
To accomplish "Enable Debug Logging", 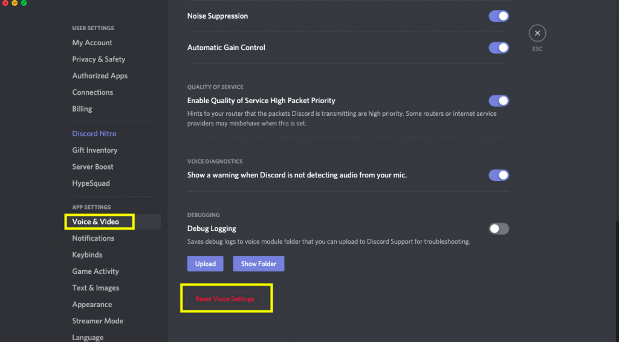I will pyautogui.click(x=499, y=229).
